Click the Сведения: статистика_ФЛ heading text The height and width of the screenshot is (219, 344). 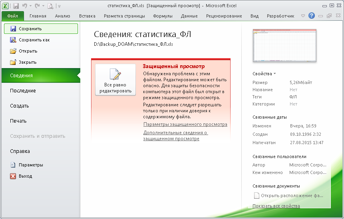[x=142, y=34]
